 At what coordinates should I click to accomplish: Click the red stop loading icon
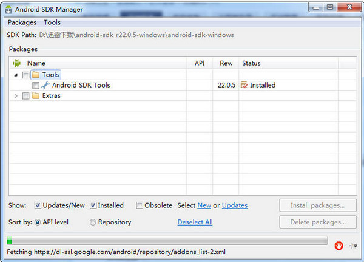pyautogui.click(x=339, y=246)
